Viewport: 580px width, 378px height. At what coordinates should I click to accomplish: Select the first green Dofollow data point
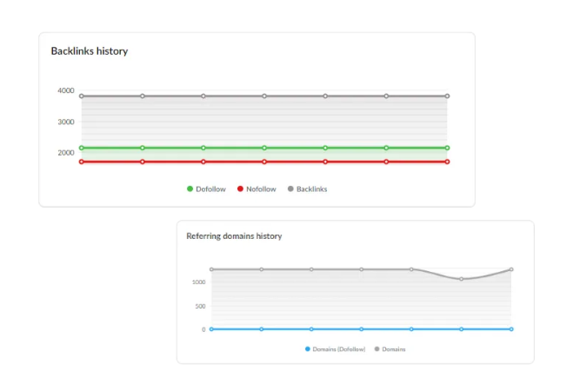click(82, 148)
